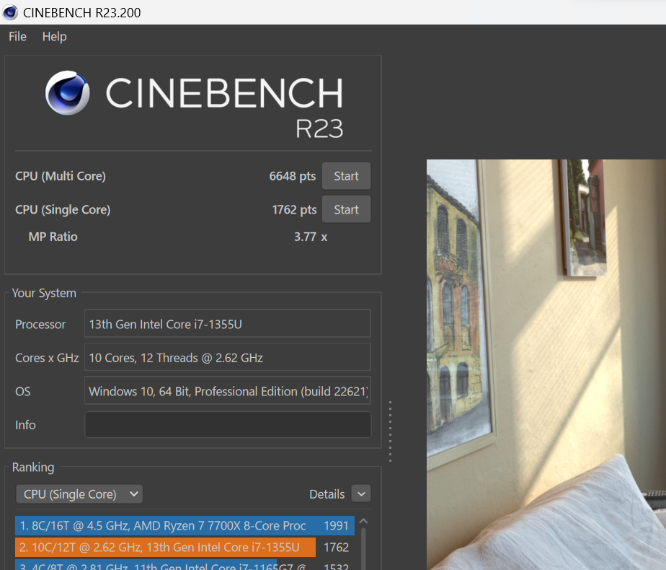This screenshot has width=666, height=570.
Task: Select the AMD Ryzen 7 7700X ranking entry
Action: (x=184, y=526)
